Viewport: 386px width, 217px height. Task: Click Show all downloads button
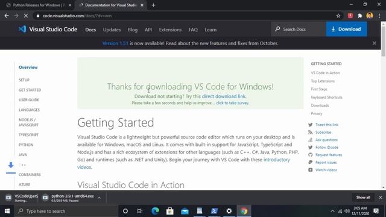pyautogui.click(x=363, y=197)
